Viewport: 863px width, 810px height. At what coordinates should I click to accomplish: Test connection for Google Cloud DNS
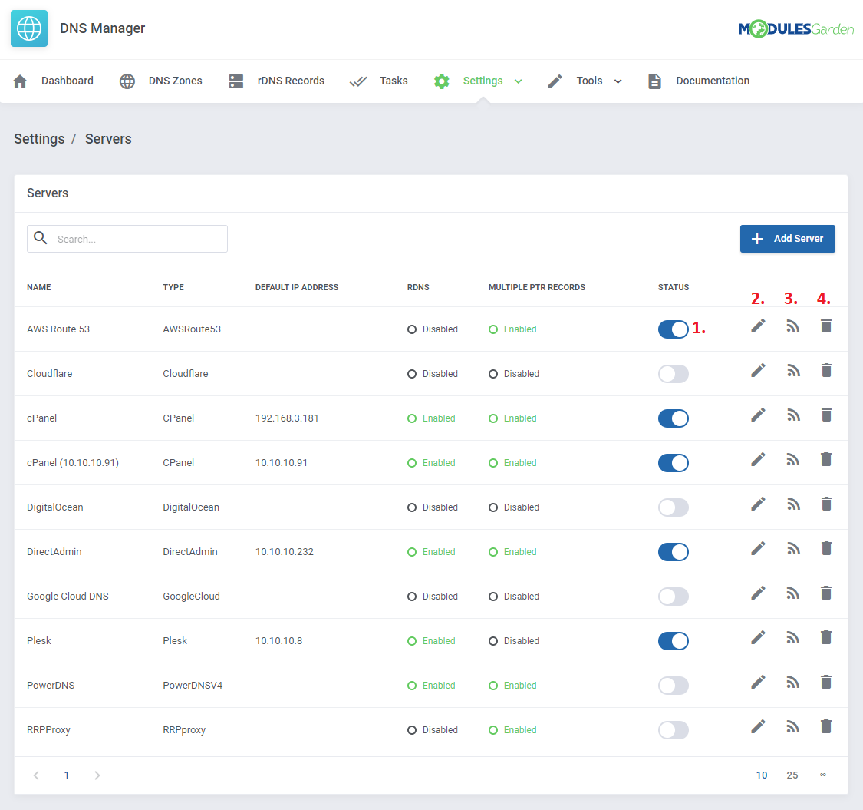(792, 593)
